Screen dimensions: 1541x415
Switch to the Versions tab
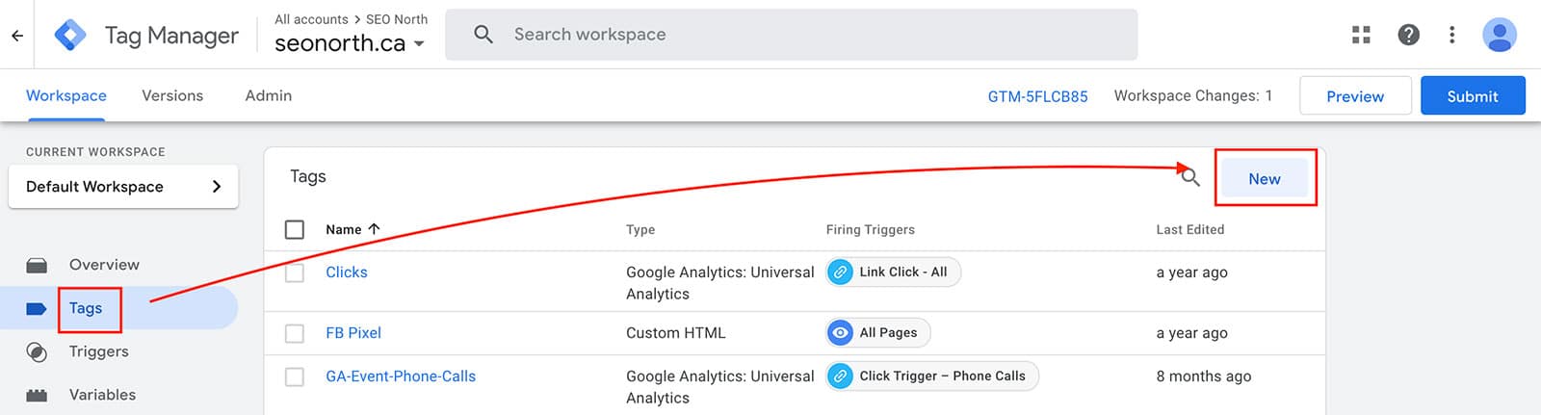click(172, 95)
